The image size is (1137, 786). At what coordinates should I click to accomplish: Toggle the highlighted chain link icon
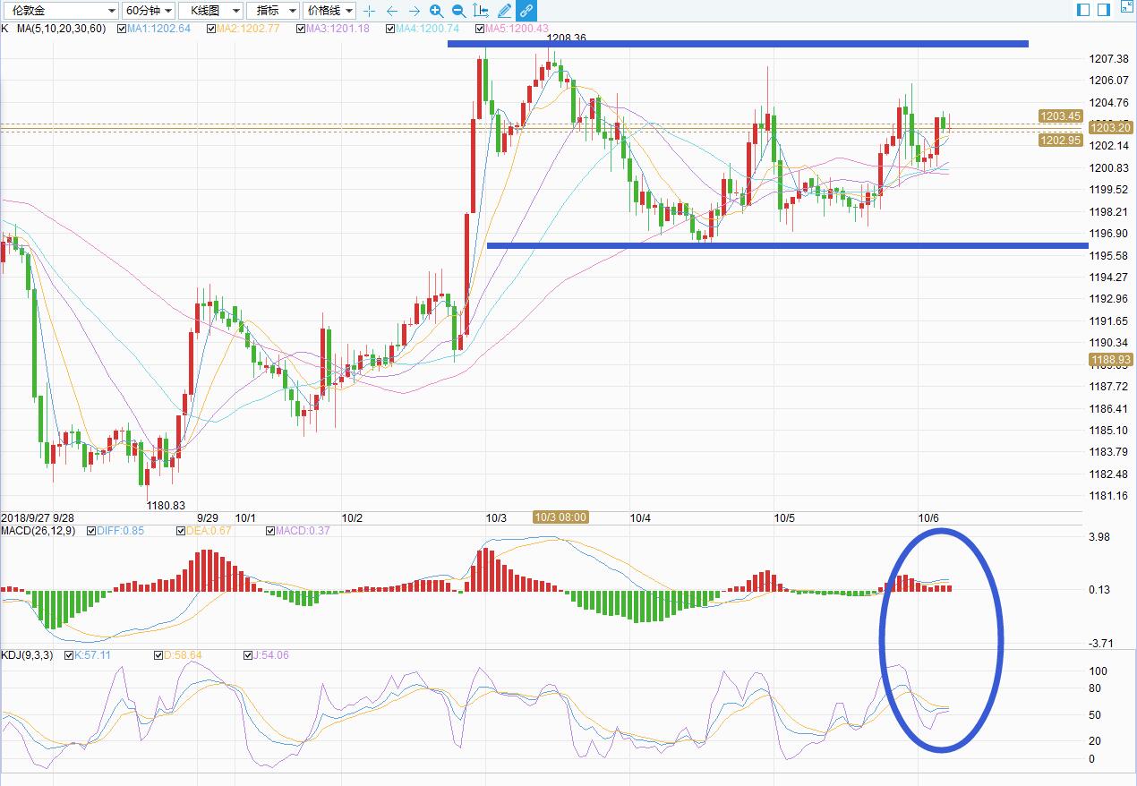[x=526, y=11]
